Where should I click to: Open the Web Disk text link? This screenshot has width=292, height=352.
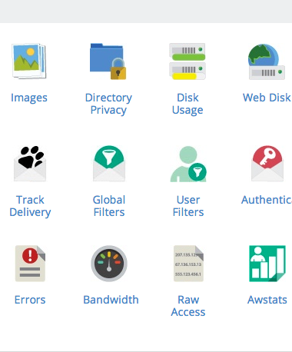[267, 98]
